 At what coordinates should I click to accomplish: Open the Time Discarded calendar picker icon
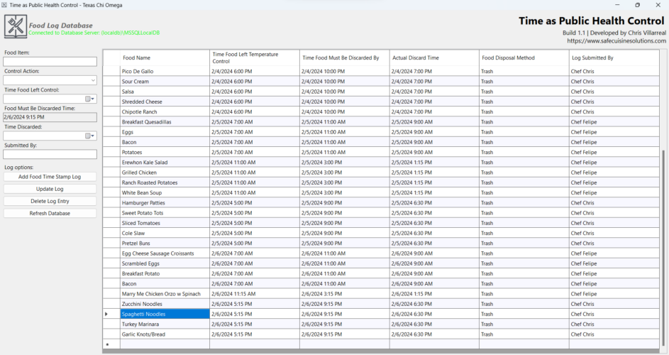(90, 136)
